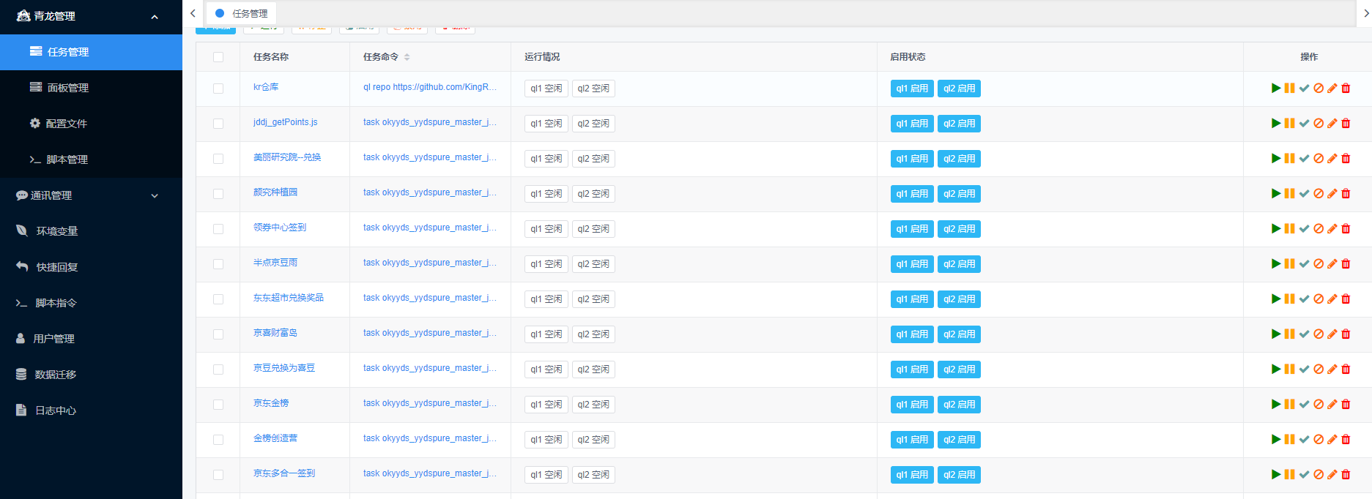The image size is (1372, 499).
Task: Tick the checkbox for 半点京豆雨 row
Action: 218,264
